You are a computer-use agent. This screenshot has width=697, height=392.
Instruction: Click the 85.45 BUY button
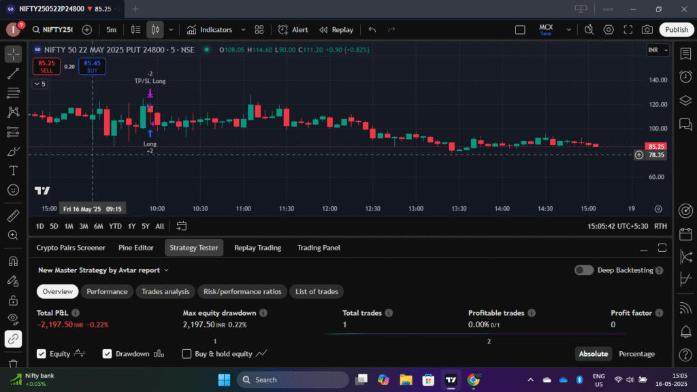93,67
